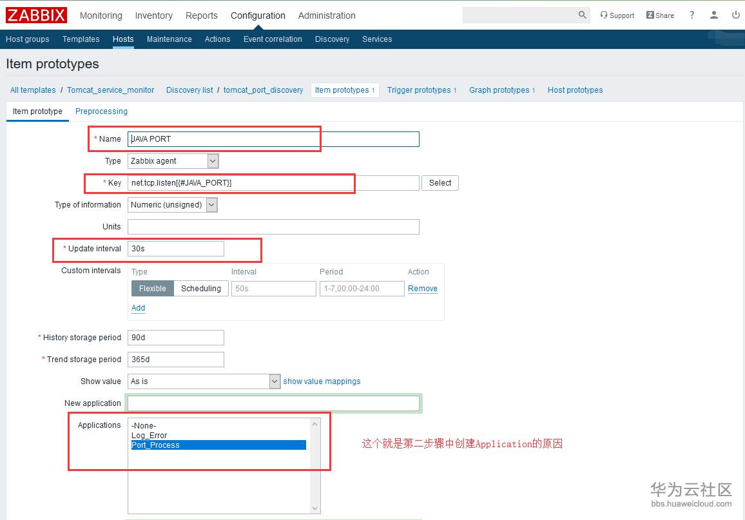The height and width of the screenshot is (520, 745).
Task: Click Applications list scroll down arrow
Action: (x=314, y=508)
